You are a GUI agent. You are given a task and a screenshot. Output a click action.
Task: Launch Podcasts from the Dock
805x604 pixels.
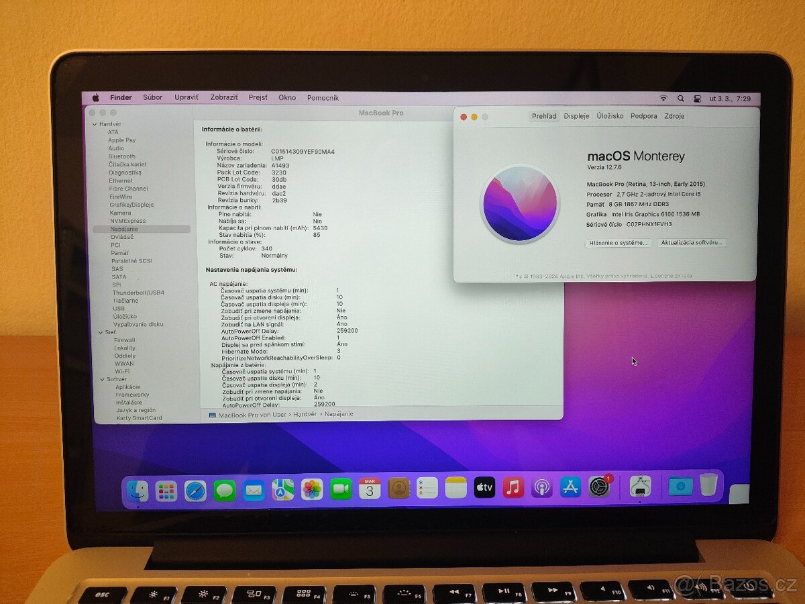[x=542, y=488]
